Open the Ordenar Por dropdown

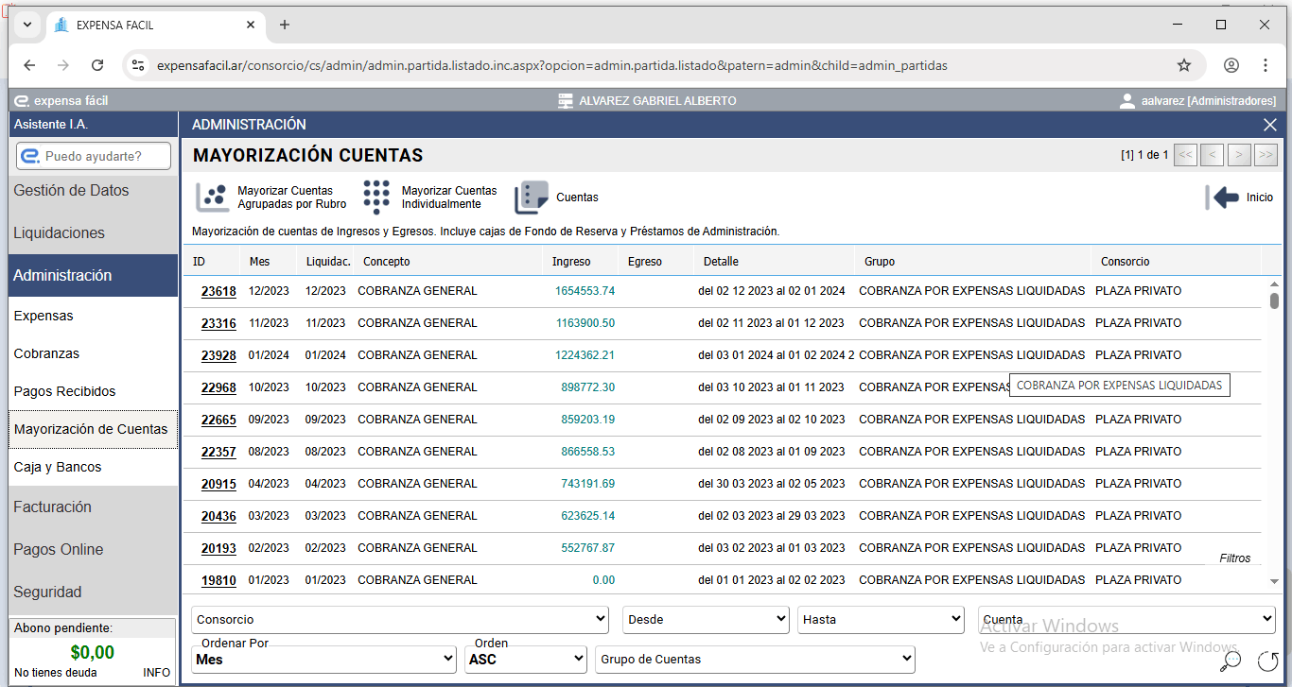coord(324,659)
